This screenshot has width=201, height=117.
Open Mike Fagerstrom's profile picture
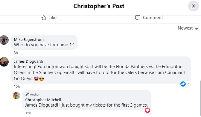coord(4,40)
